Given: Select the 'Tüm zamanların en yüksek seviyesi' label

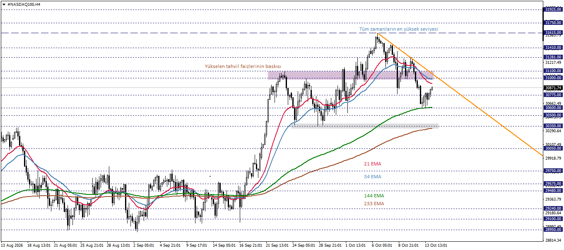Looking at the screenshot, I should click(x=398, y=29).
